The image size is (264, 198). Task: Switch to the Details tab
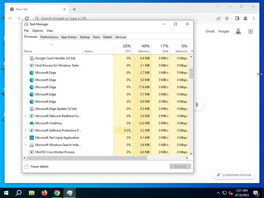(x=108, y=37)
